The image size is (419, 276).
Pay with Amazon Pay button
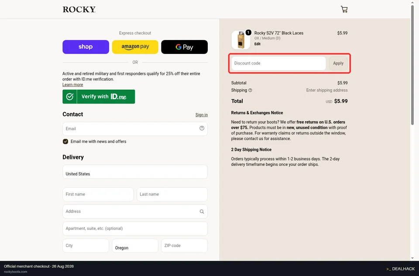135,47
